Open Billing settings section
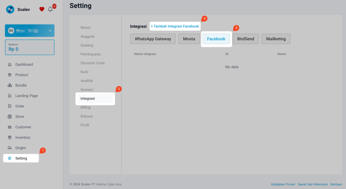Screen dimensions: 346x189 pyautogui.click(x=85, y=107)
